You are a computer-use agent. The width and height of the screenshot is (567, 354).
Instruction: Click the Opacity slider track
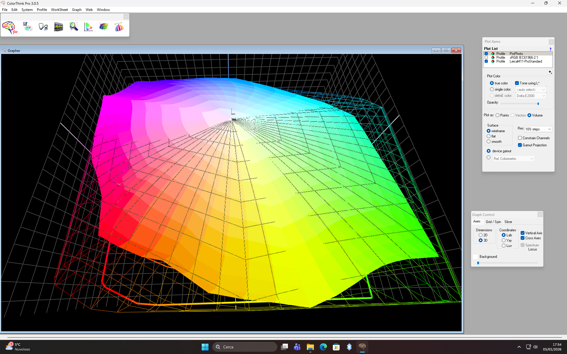[518, 104]
